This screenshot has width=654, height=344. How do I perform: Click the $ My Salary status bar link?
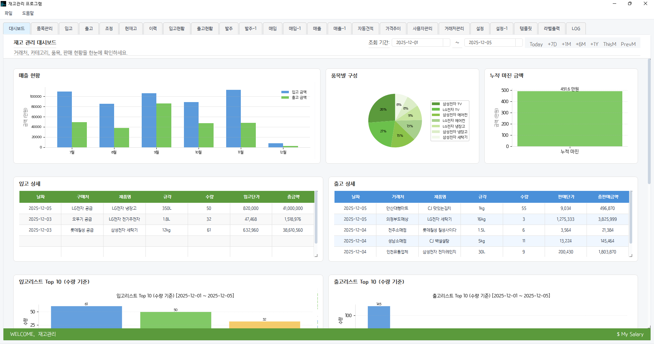630,334
